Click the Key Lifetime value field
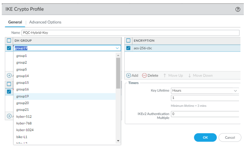246x147 pixels. click(x=205, y=98)
